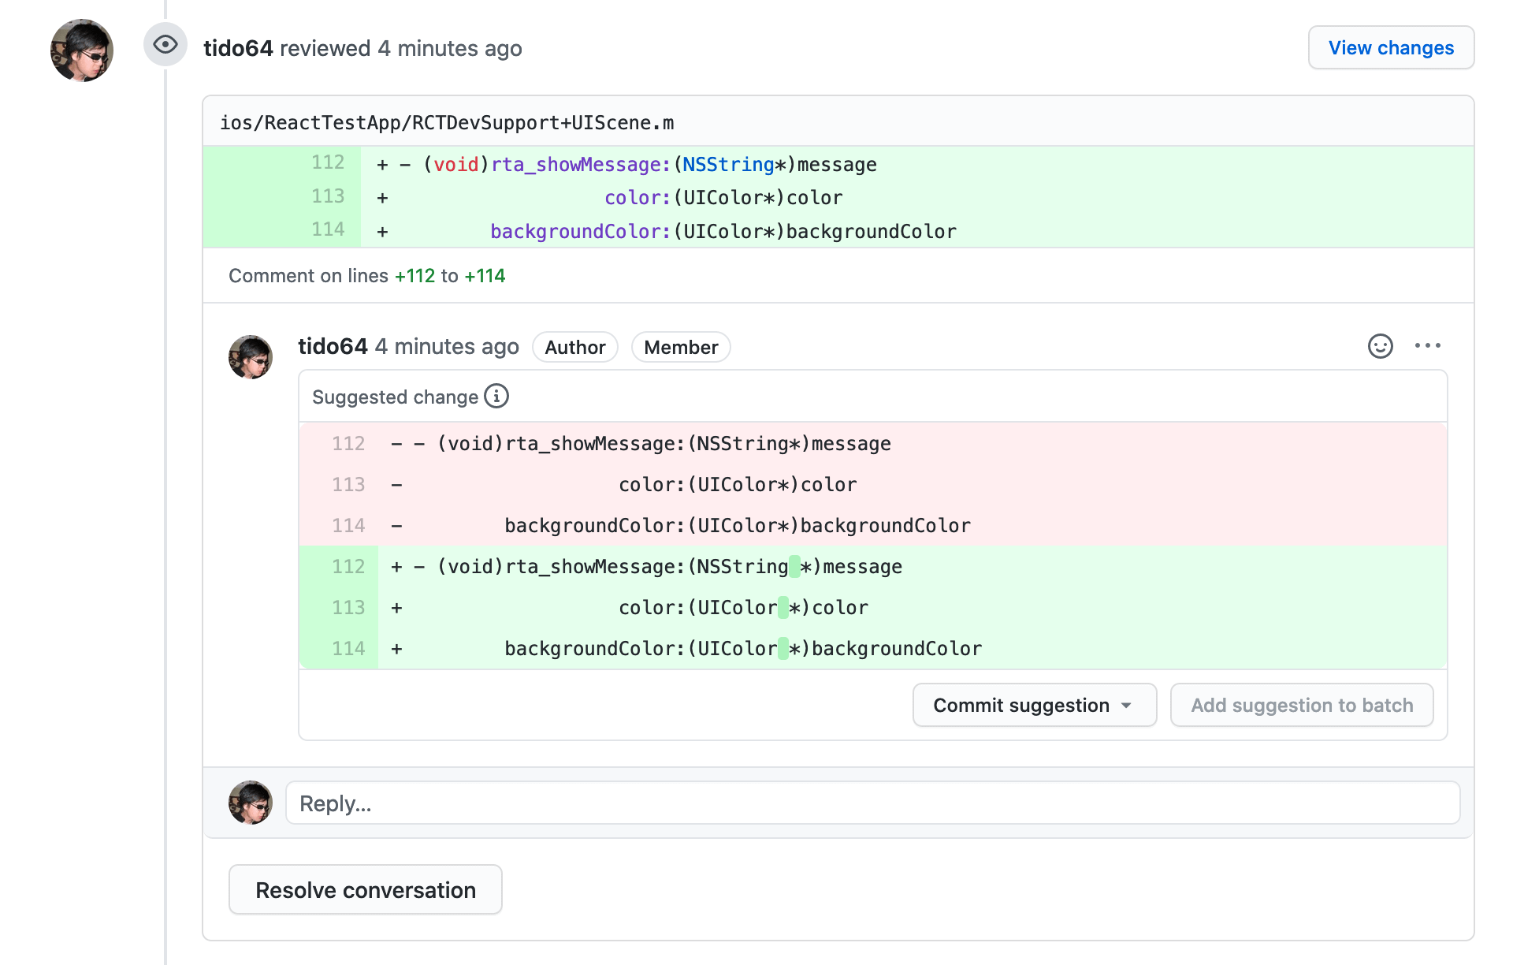Image resolution: width=1513 pixels, height=965 pixels.
Task: Click the tido64 username link
Action: tap(333, 346)
